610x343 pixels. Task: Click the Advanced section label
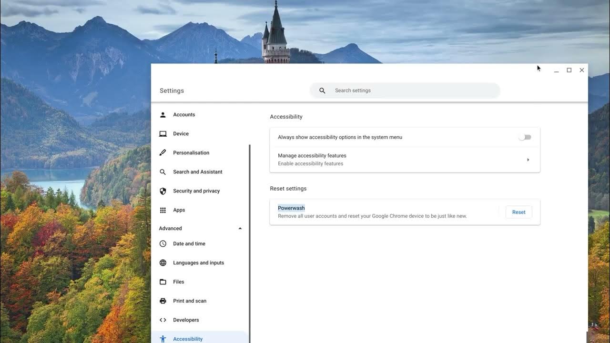coord(170,229)
